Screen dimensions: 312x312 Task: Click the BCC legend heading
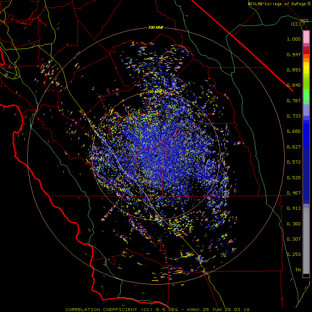click(x=304, y=21)
